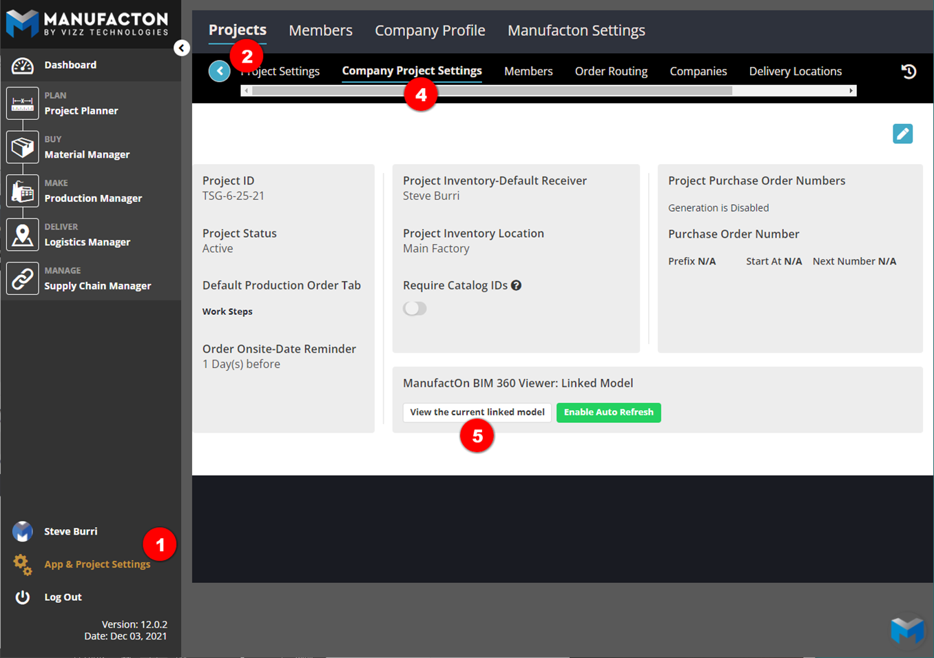Select the Material Manager icon
The height and width of the screenshot is (658, 934).
(x=23, y=147)
